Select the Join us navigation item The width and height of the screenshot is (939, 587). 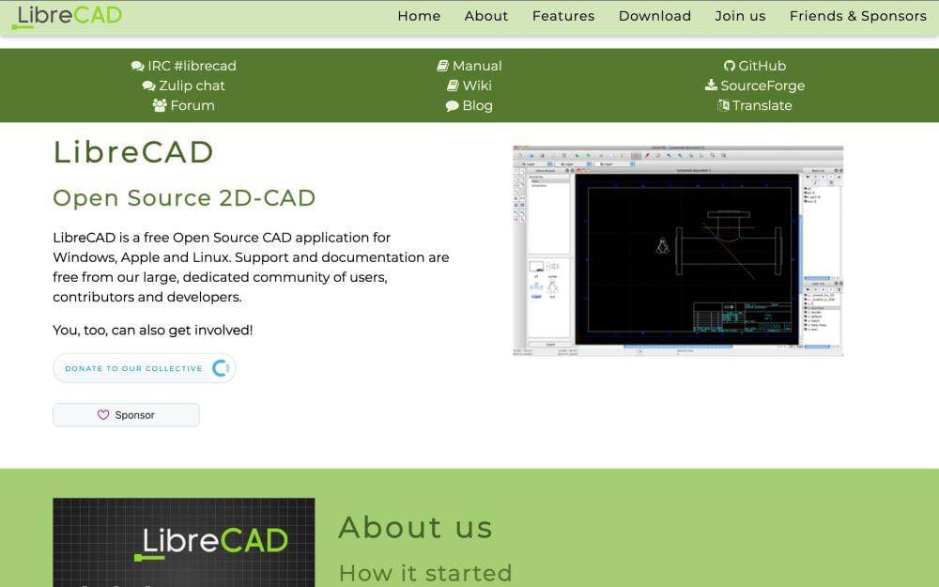(740, 16)
